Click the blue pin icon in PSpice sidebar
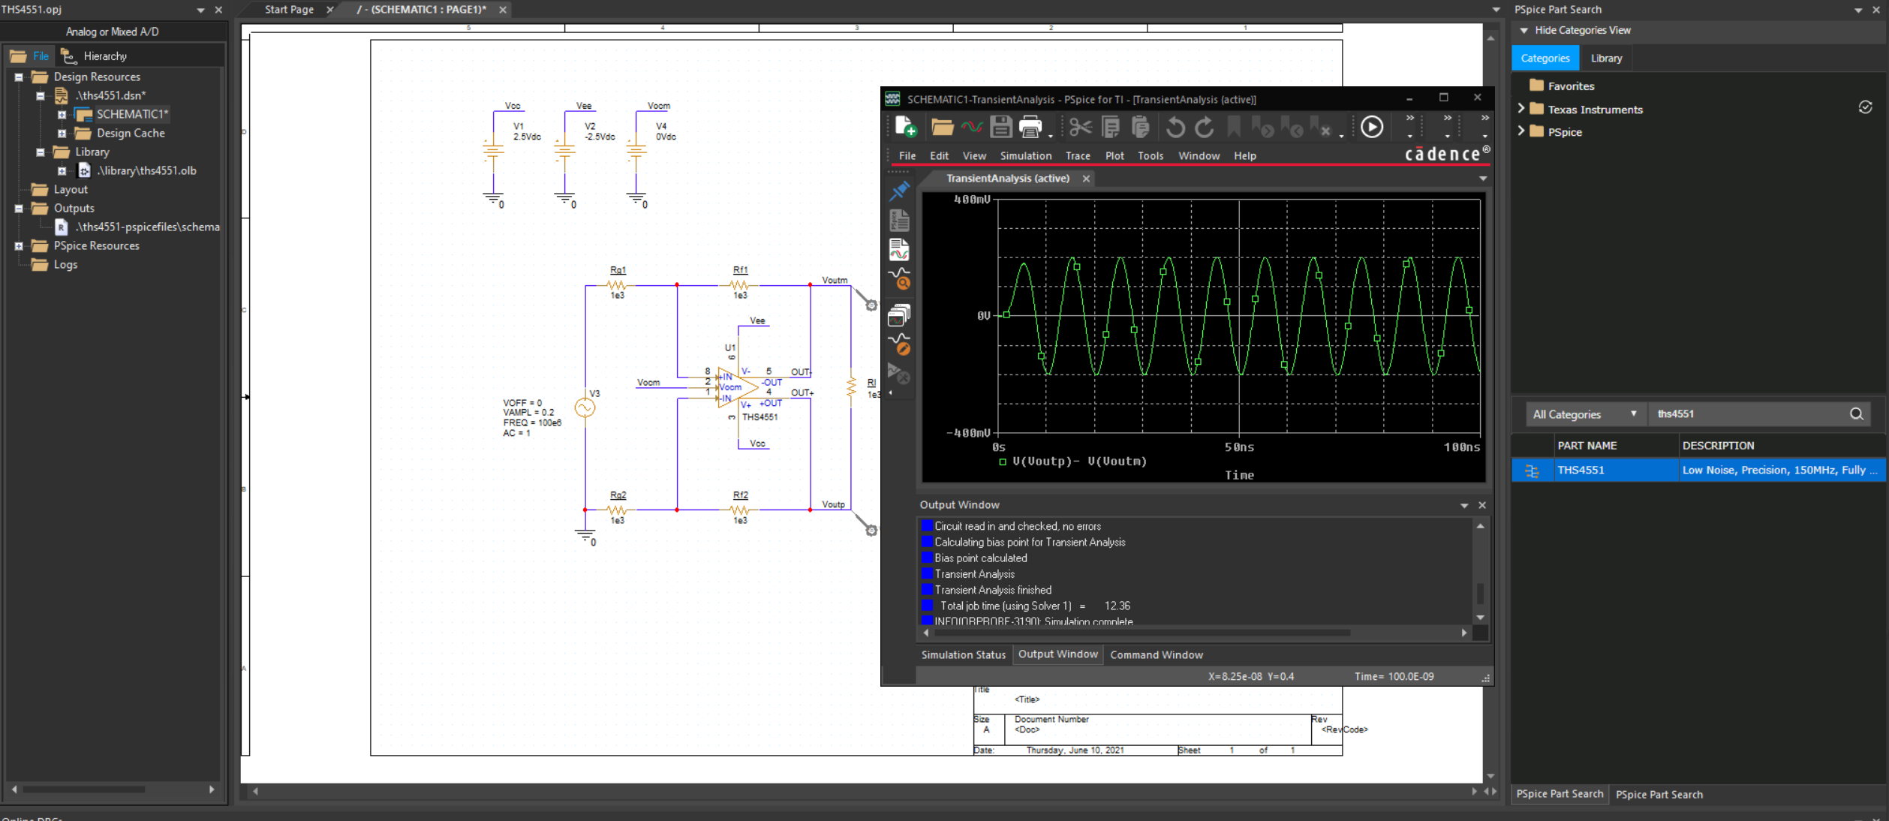The width and height of the screenshot is (1889, 821). point(899,191)
